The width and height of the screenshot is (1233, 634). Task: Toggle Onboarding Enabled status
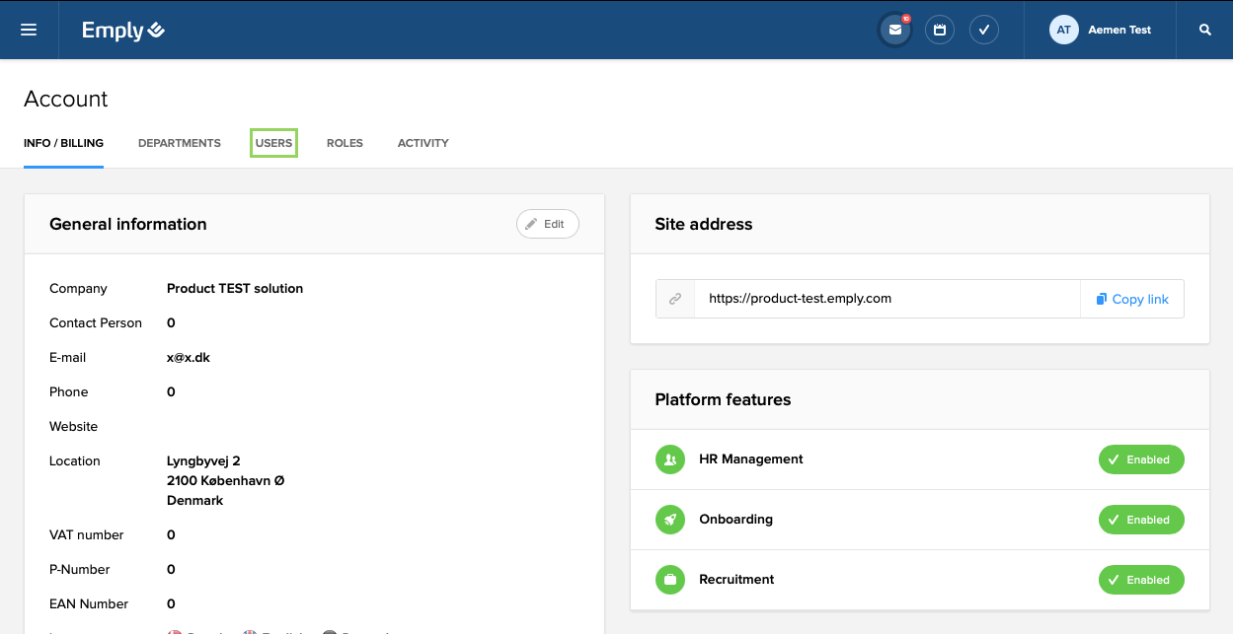pos(1140,520)
